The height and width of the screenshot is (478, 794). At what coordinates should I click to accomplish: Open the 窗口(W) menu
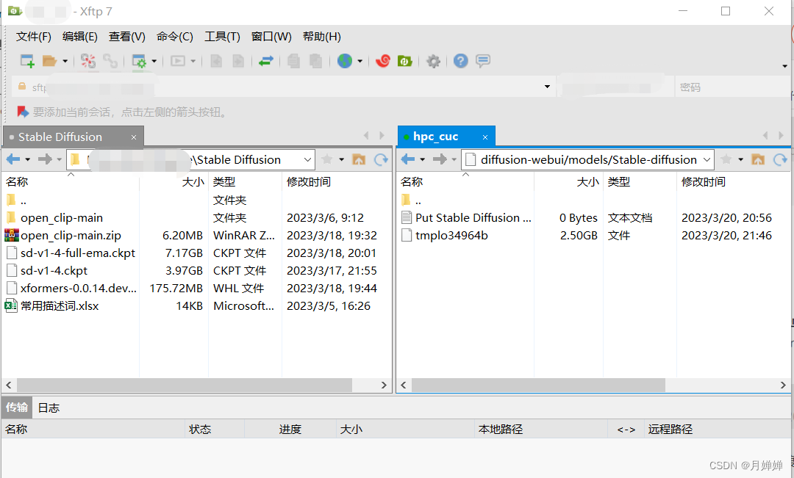[271, 37]
